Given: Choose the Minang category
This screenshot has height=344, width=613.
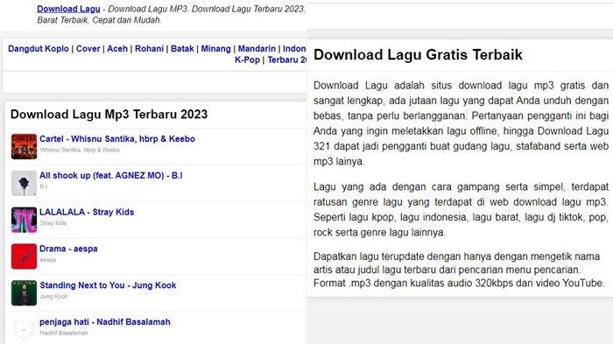Looking at the screenshot, I should [x=215, y=49].
